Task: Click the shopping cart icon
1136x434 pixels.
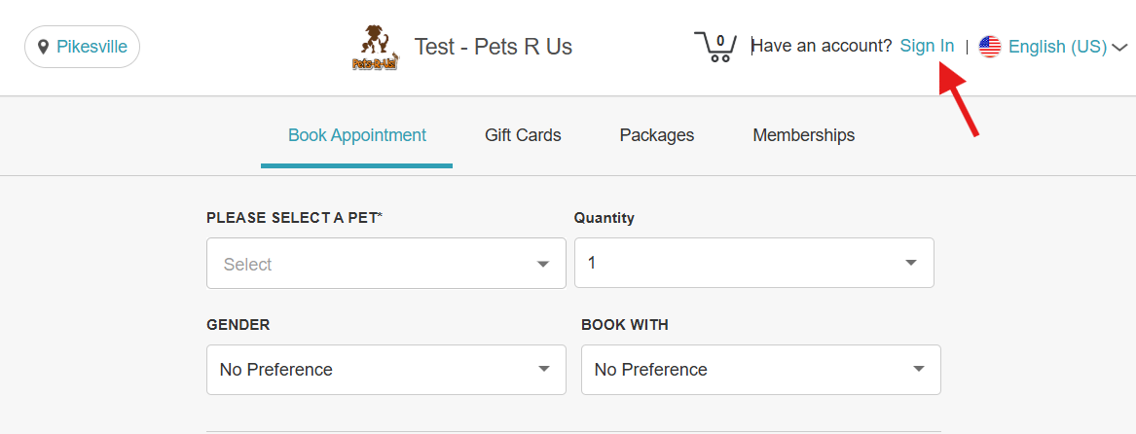Action: click(x=715, y=47)
